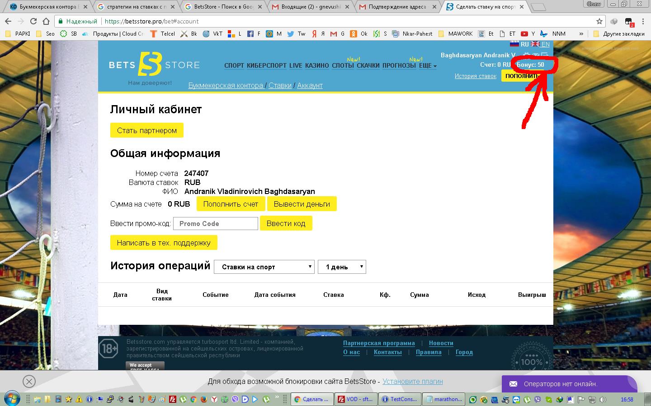Open the Gmail 'G' bookmark

[337, 34]
